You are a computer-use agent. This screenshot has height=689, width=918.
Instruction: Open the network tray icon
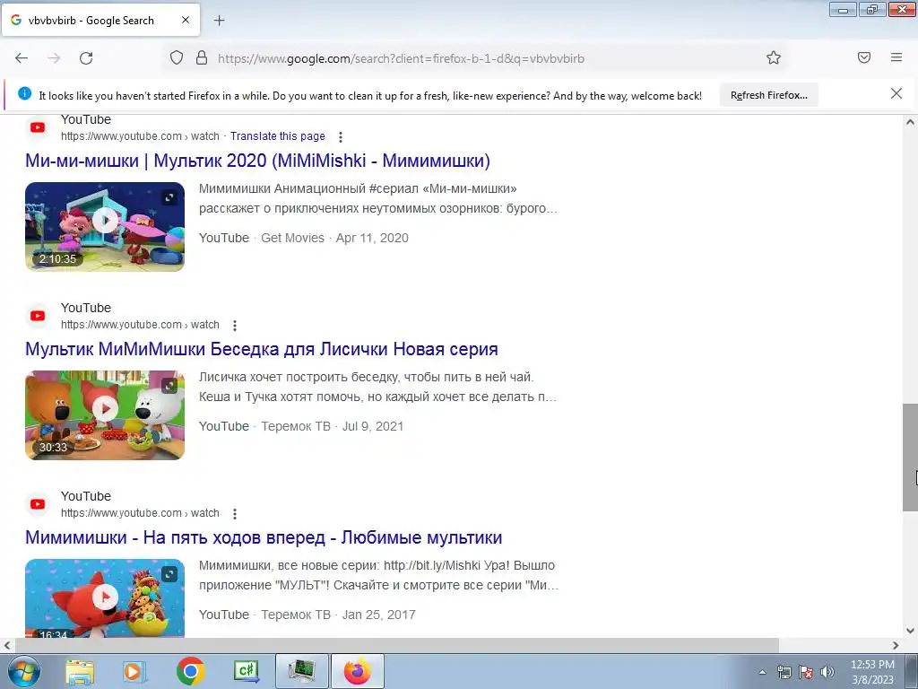click(x=784, y=672)
